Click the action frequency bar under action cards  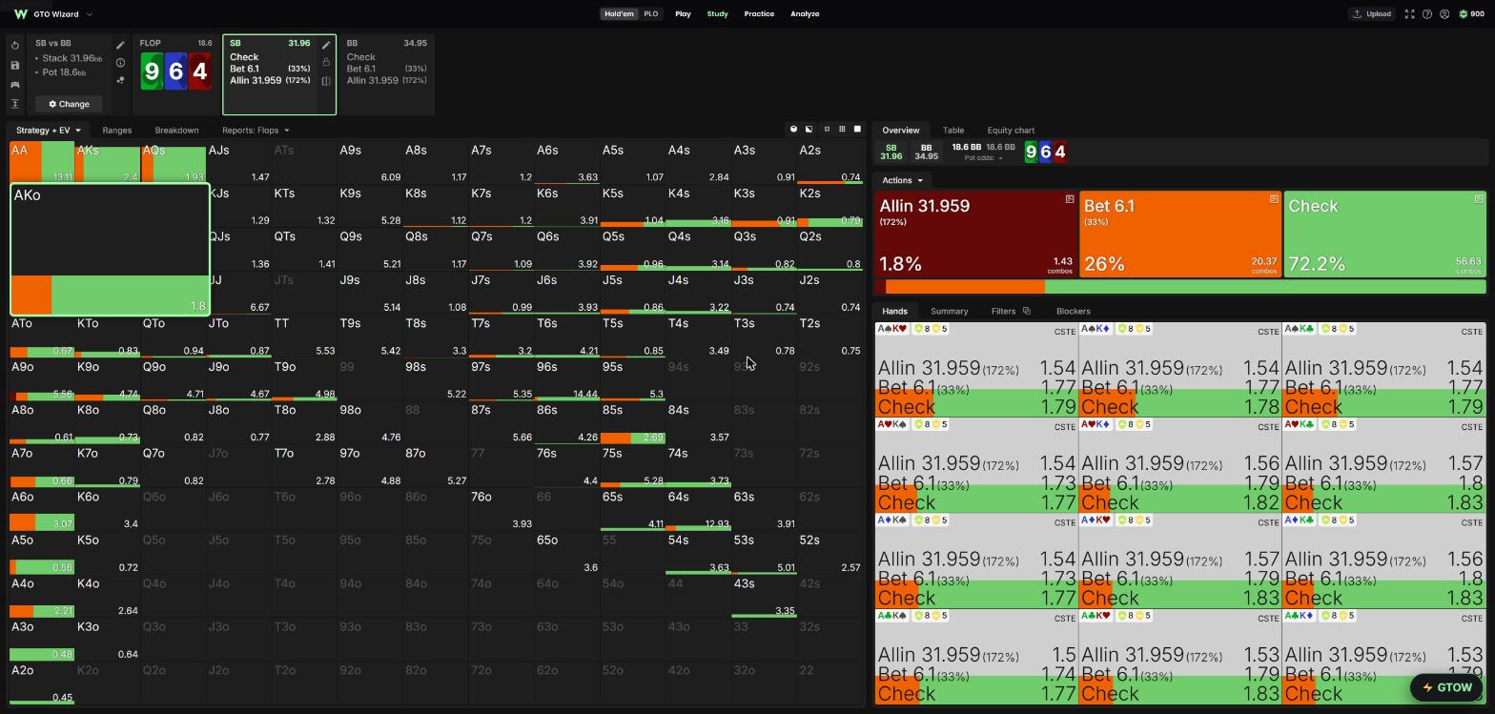click(x=1180, y=287)
